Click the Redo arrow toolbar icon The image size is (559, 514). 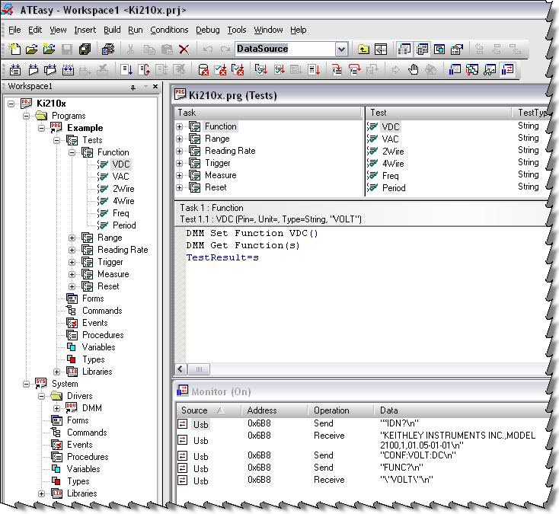[225, 49]
